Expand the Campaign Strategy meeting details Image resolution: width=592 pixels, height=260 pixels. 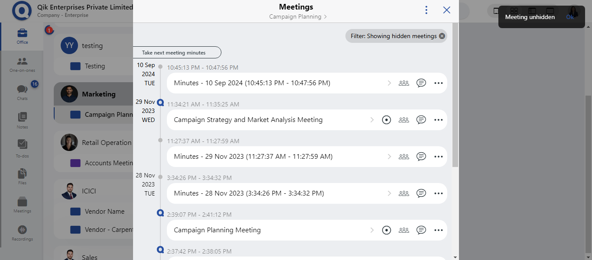click(x=372, y=120)
